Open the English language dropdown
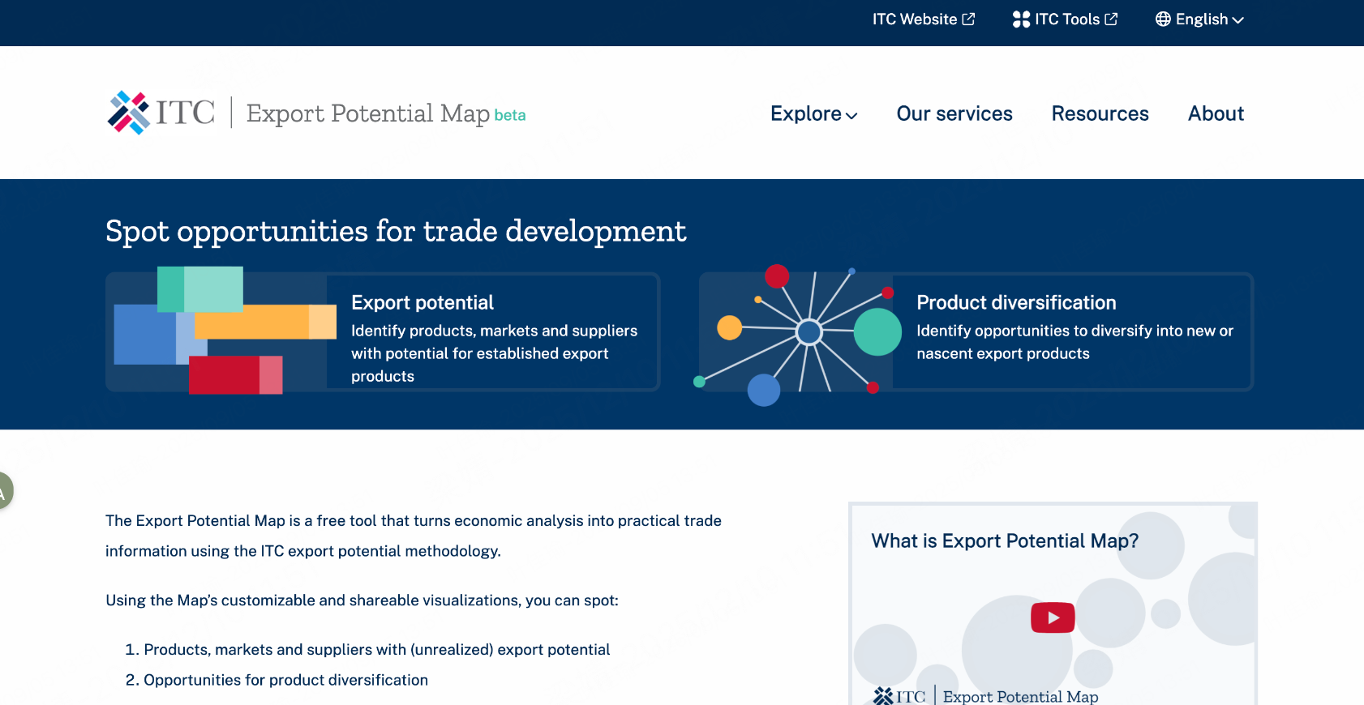The image size is (1364, 705). click(1201, 19)
